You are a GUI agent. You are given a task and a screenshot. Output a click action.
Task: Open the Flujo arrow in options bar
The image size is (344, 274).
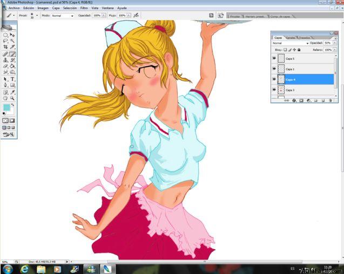[x=129, y=15]
